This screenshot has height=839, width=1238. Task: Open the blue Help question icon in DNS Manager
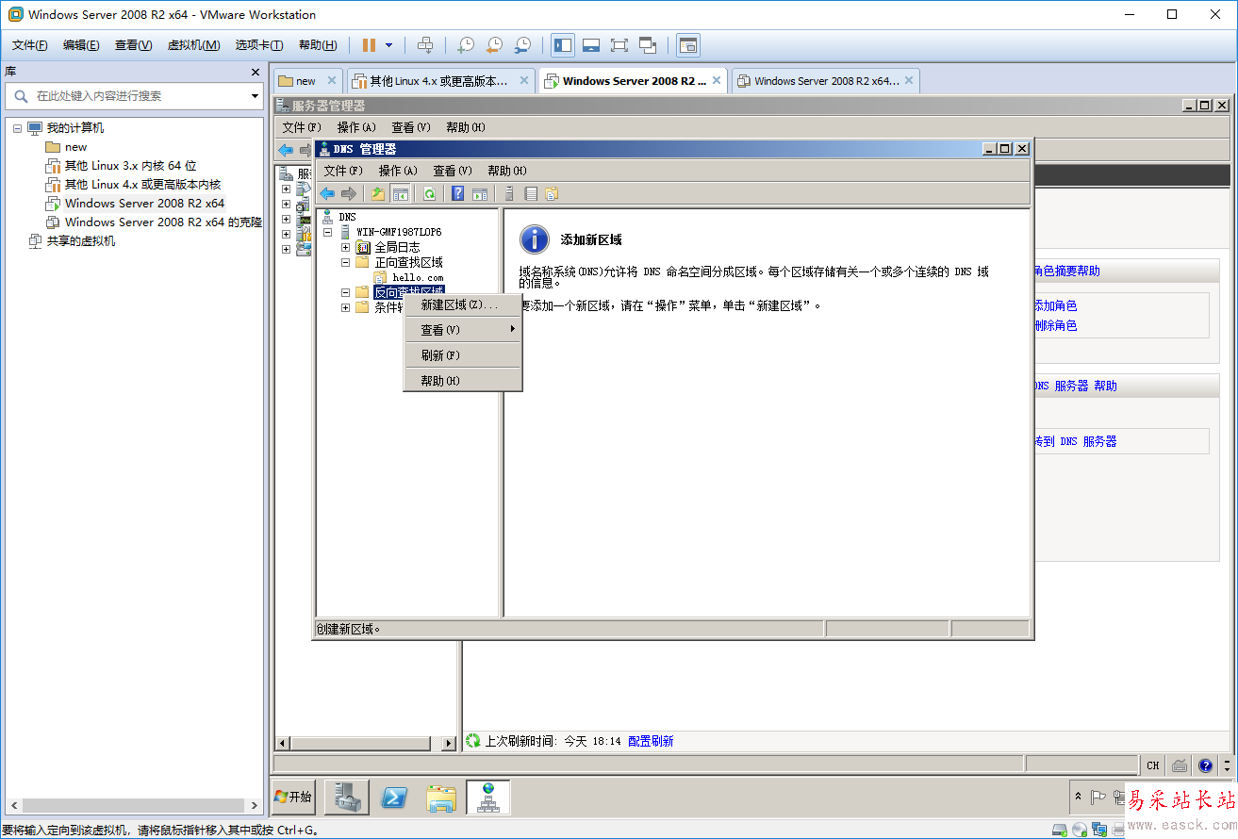[458, 193]
